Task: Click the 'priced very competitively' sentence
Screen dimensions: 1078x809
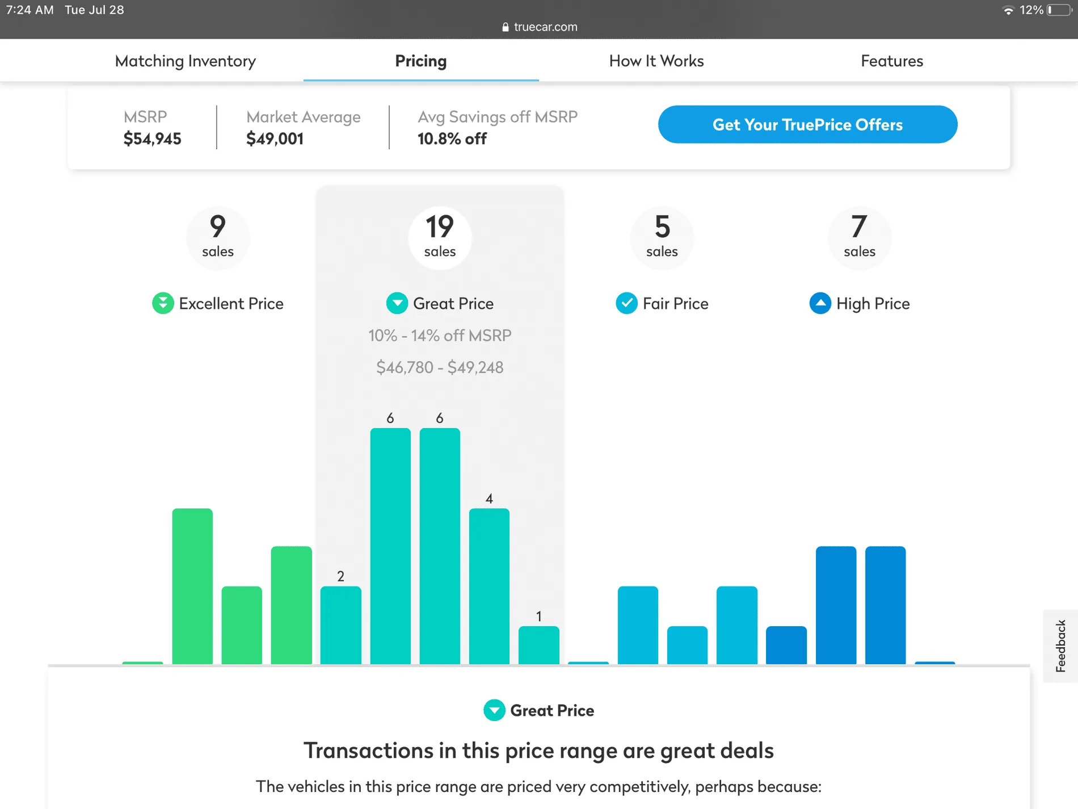Action: click(538, 786)
